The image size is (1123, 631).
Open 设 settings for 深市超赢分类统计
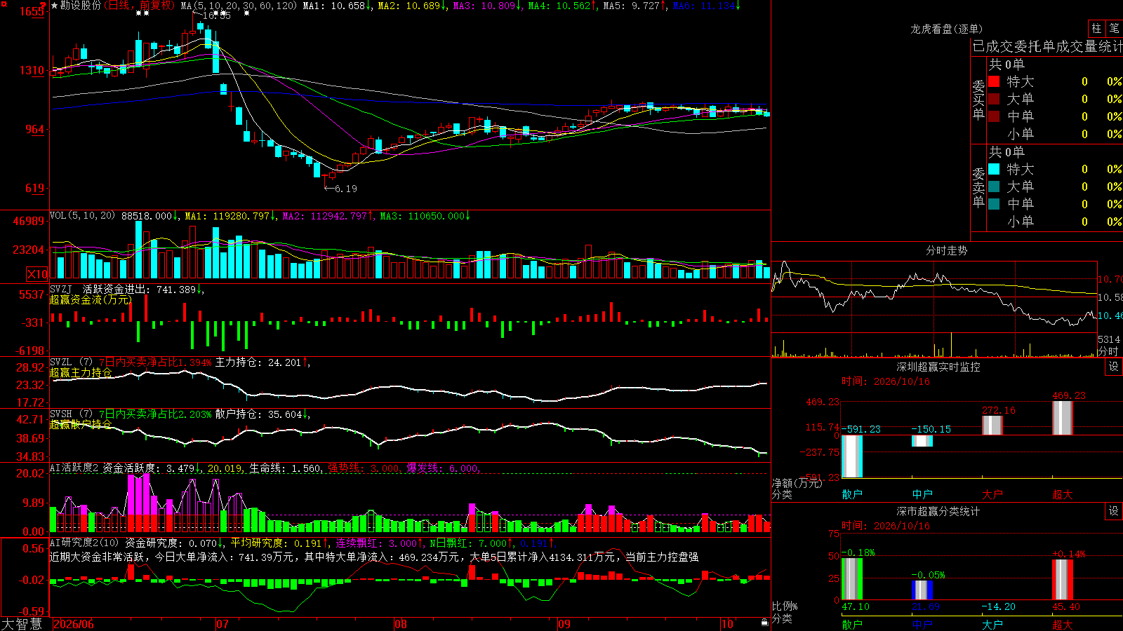1114,511
